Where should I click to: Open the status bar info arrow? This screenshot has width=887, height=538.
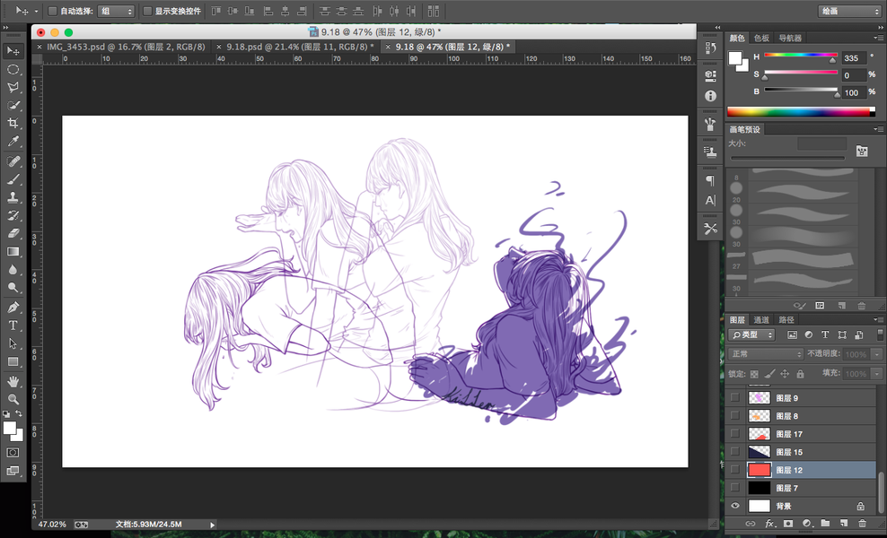(x=213, y=525)
